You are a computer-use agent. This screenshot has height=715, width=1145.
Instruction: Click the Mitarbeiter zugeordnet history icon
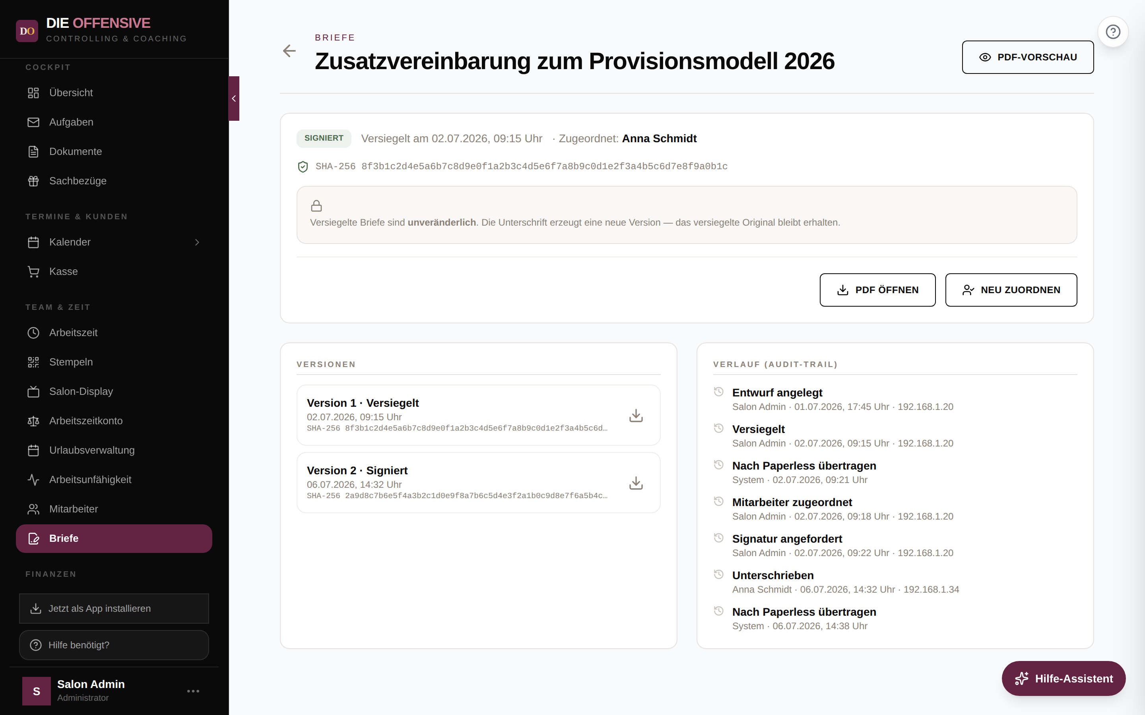719,501
